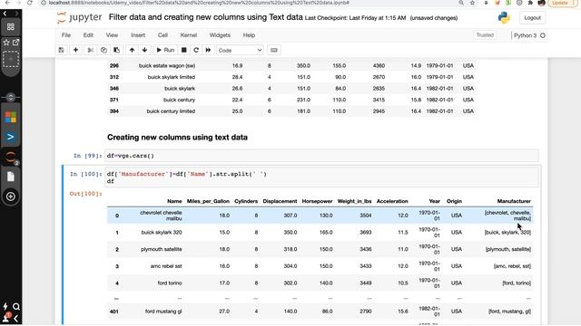Click the open-external icon in left sidebar
581x326 pixels.
16,43
